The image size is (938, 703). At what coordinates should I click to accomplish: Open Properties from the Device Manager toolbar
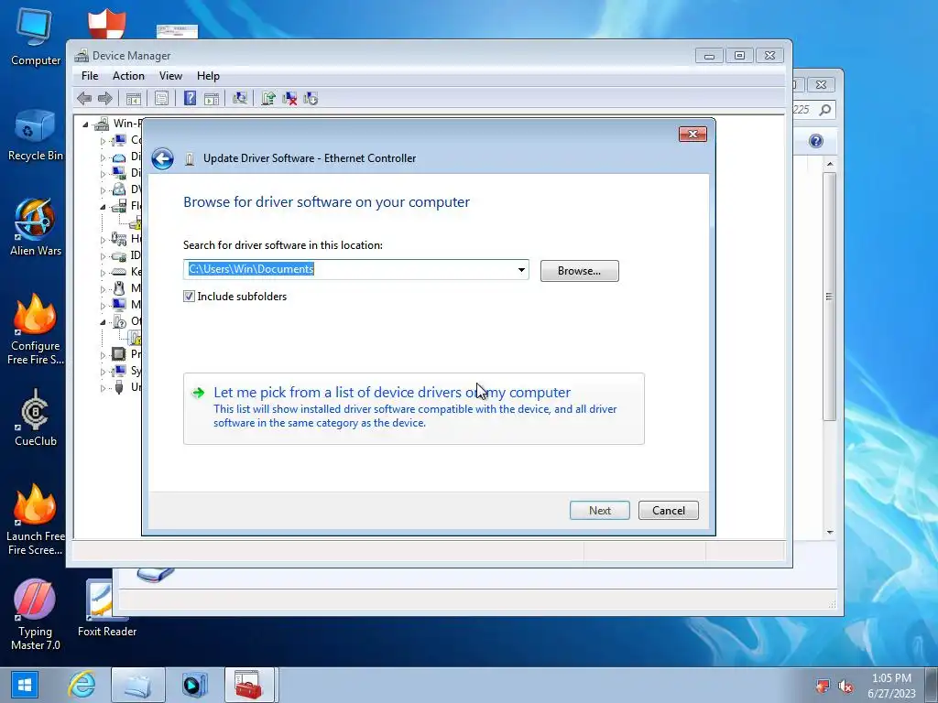tap(161, 98)
